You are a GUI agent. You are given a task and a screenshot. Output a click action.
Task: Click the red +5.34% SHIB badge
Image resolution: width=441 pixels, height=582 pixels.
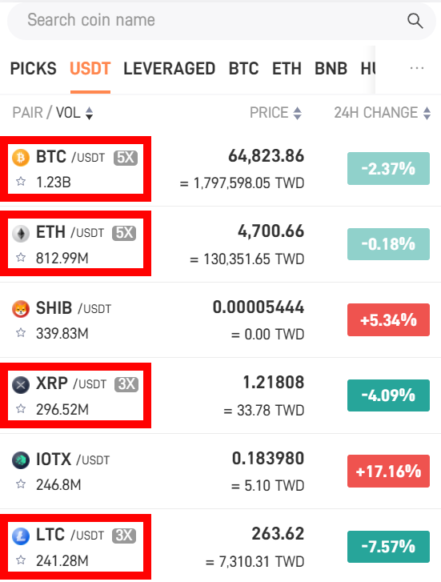388,320
